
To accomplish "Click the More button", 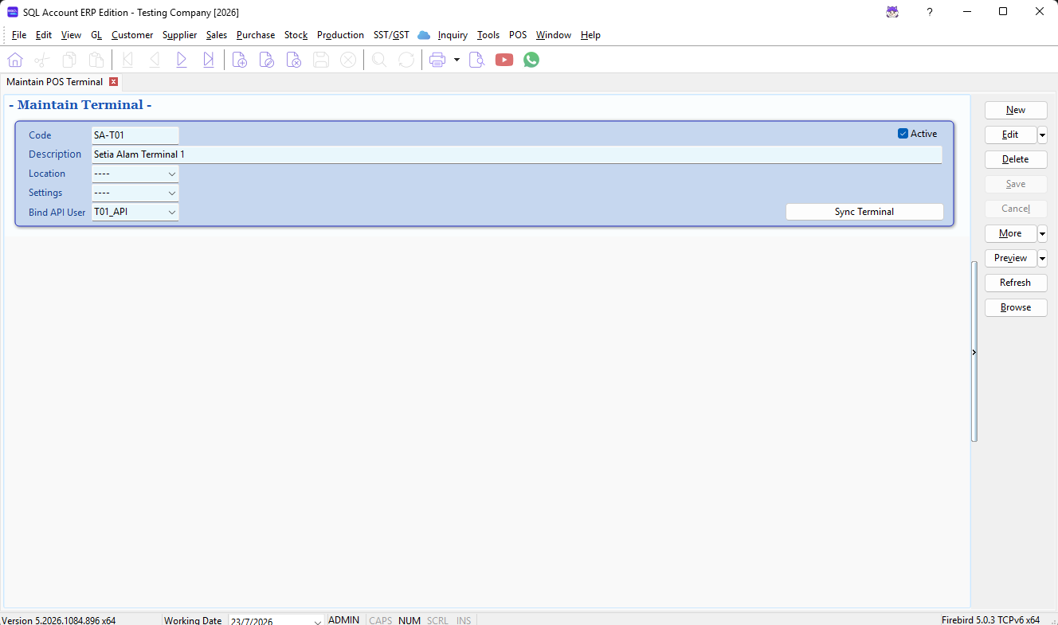I will tap(1010, 233).
